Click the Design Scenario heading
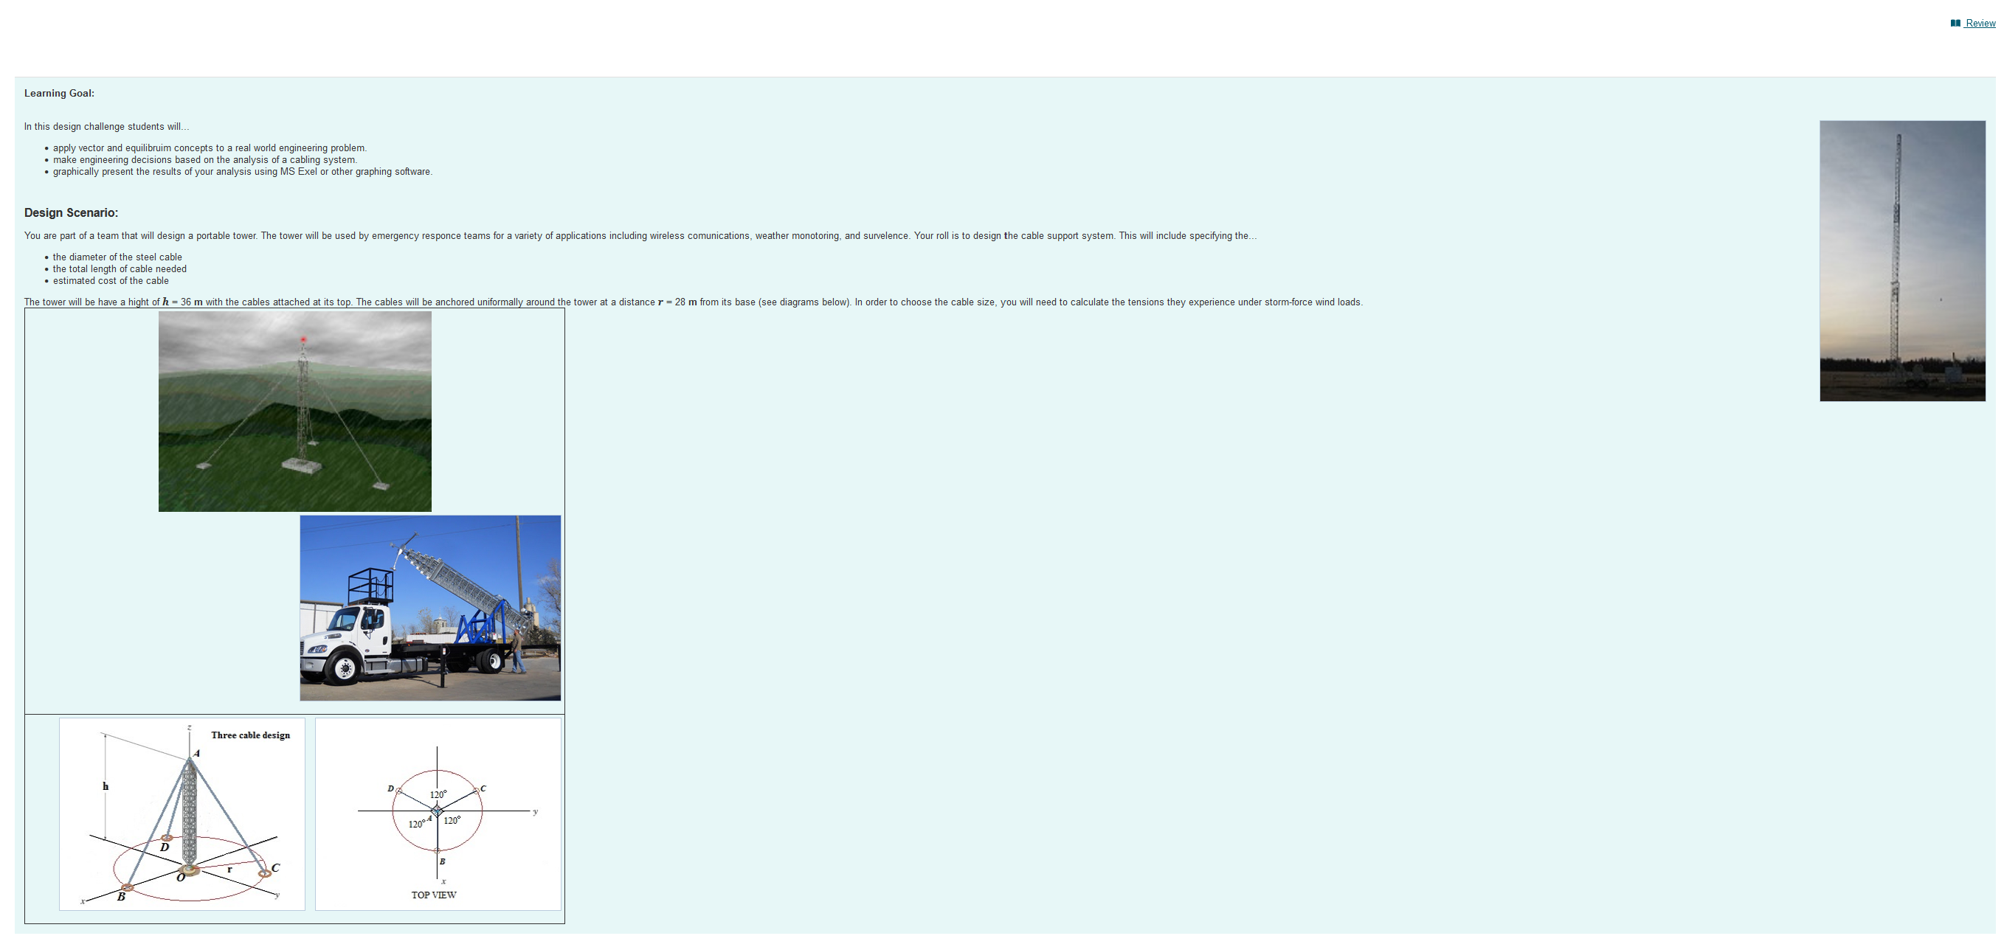 coord(71,213)
